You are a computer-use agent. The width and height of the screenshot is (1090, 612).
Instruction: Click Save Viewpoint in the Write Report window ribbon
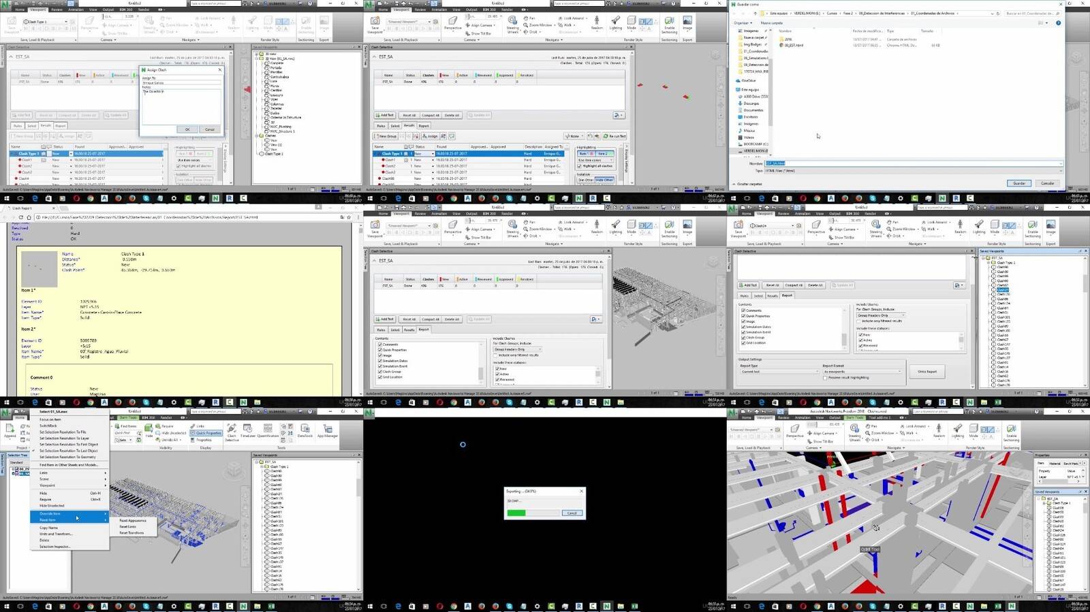(738, 228)
